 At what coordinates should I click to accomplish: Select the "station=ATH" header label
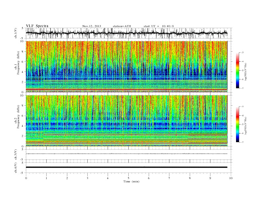[x=122, y=26]
